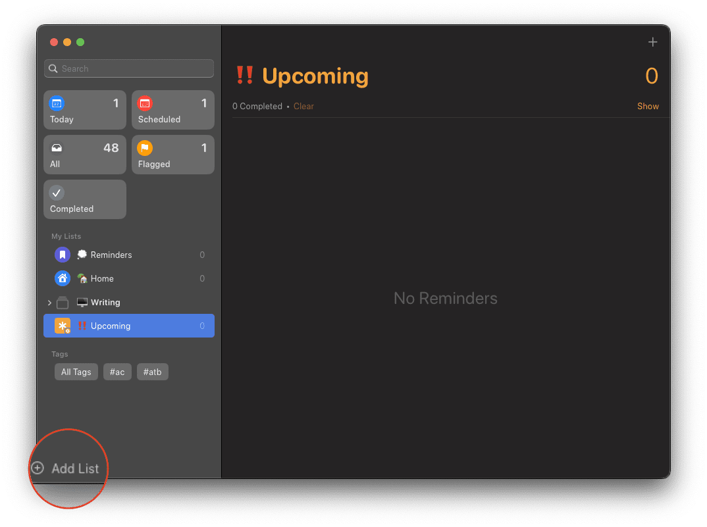707x527 pixels.
Task: Open the Today smart list tile
Action: [x=85, y=110]
